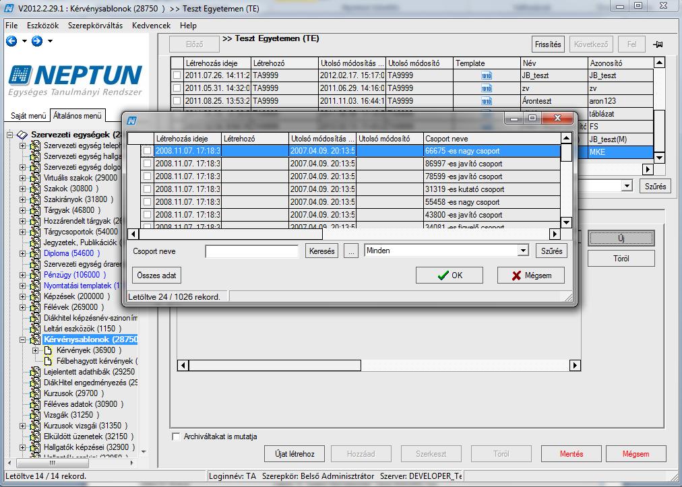
Task: Tick the checkbox for zv row
Action: pyautogui.click(x=177, y=88)
